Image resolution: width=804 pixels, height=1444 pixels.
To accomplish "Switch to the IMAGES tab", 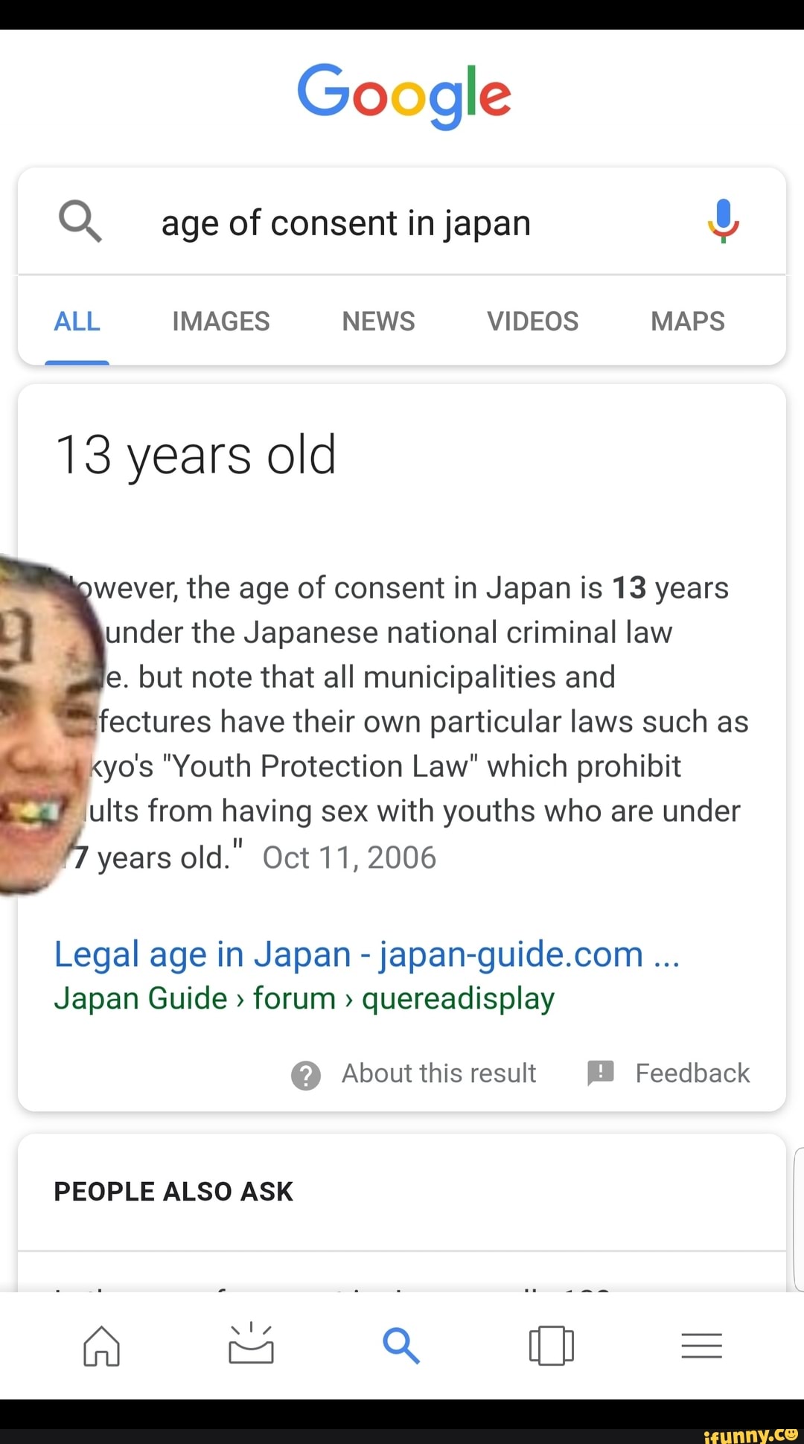I will pyautogui.click(x=221, y=322).
